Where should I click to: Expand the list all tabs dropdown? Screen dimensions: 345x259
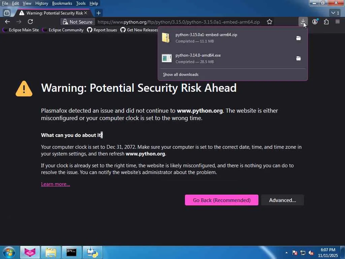point(335,13)
